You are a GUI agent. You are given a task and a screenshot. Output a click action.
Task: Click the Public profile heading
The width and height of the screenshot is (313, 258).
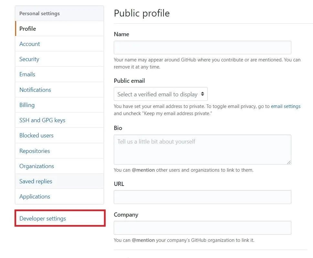click(x=142, y=13)
